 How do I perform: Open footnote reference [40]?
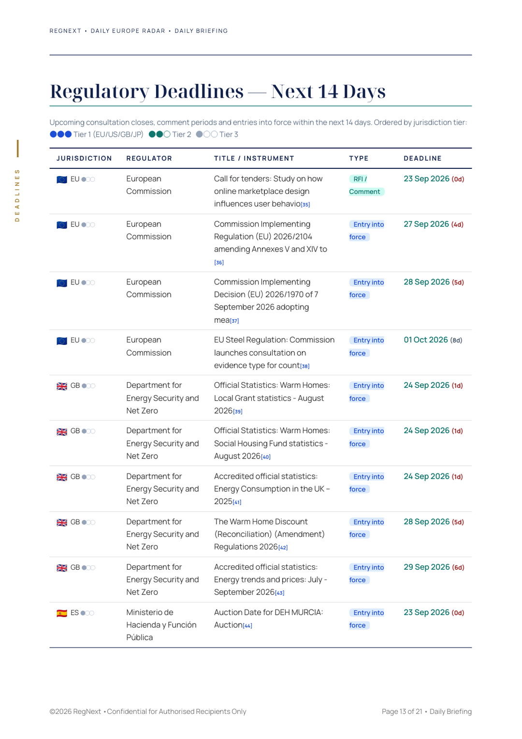click(266, 457)
